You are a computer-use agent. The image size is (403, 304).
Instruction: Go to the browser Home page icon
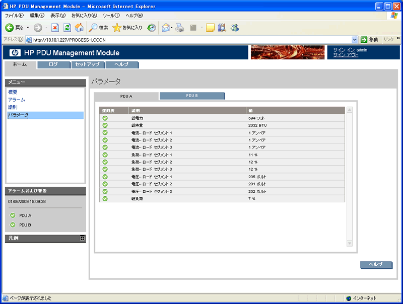(x=79, y=27)
